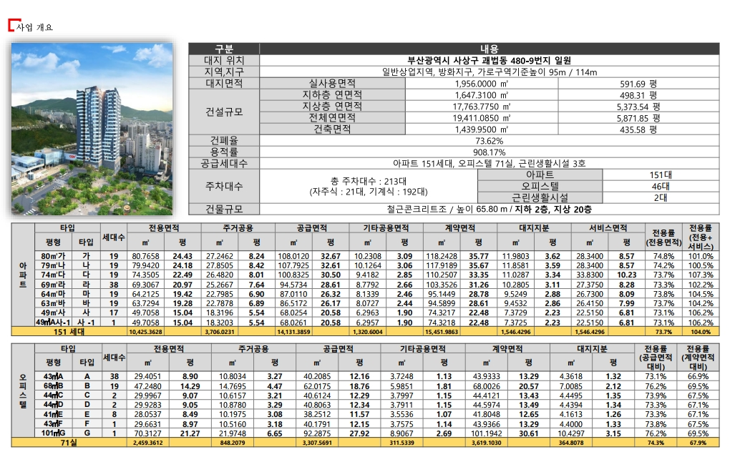Click the officetel supply area '92.2875'
The width and height of the screenshot is (740, 457).
pyautogui.click(x=317, y=433)
